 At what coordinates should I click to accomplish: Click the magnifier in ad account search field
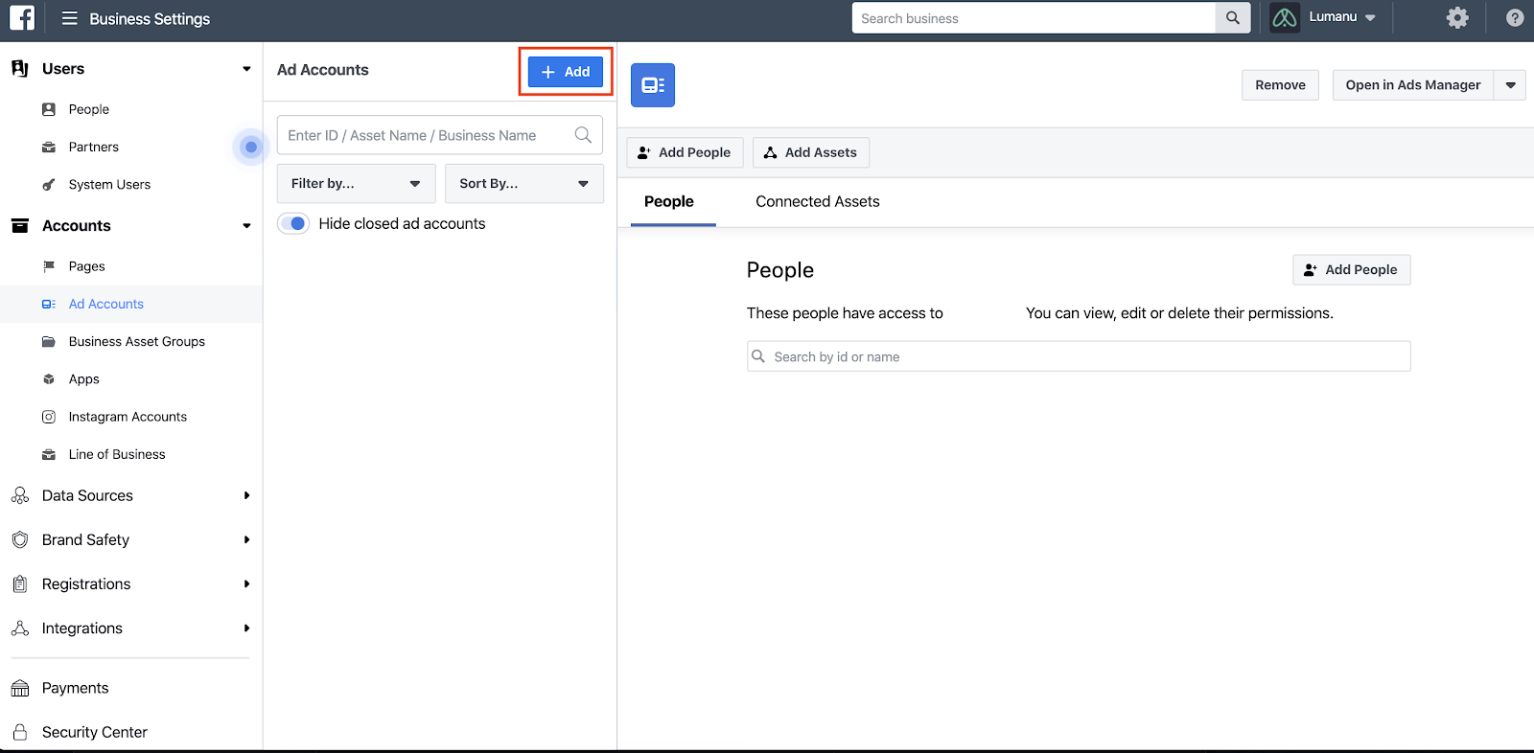(583, 135)
